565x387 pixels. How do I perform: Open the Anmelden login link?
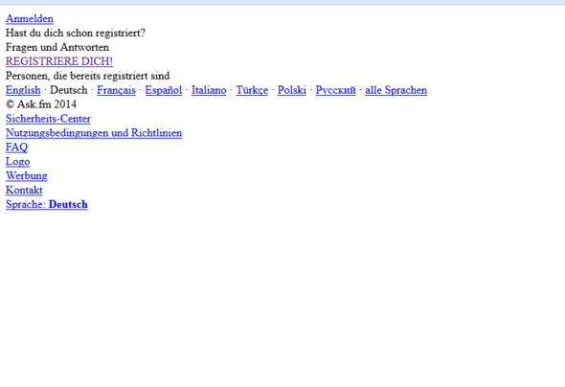coord(30,19)
